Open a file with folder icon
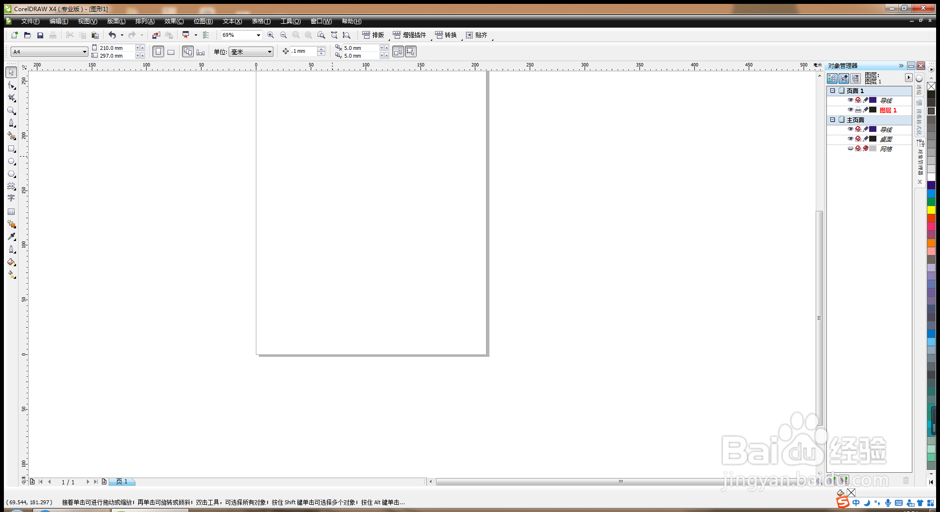Screen dimensions: 940x512 pos(28,35)
